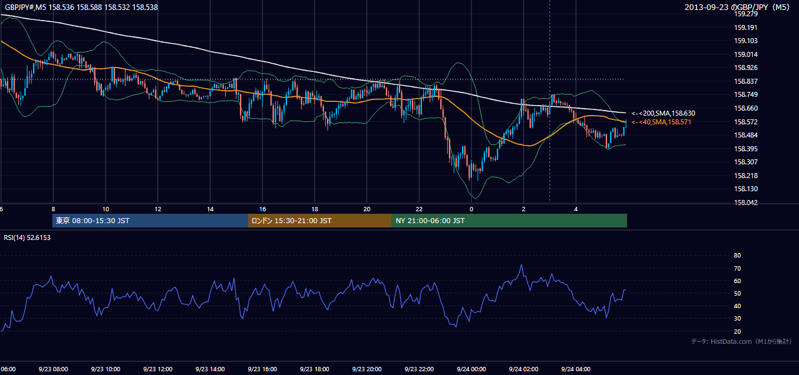
Task: Click price level 158.130 on the axis
Action: (746, 189)
